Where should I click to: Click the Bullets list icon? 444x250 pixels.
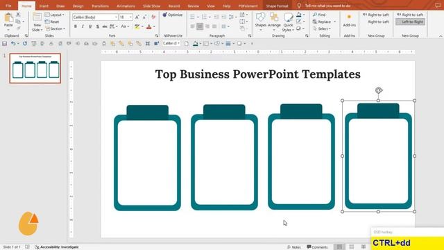tap(193, 17)
